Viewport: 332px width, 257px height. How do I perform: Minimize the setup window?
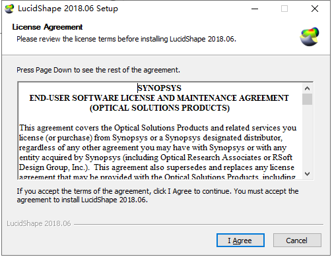(255, 9)
